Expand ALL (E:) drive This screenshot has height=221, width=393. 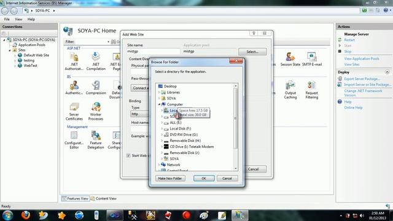pyautogui.click(x=162, y=123)
